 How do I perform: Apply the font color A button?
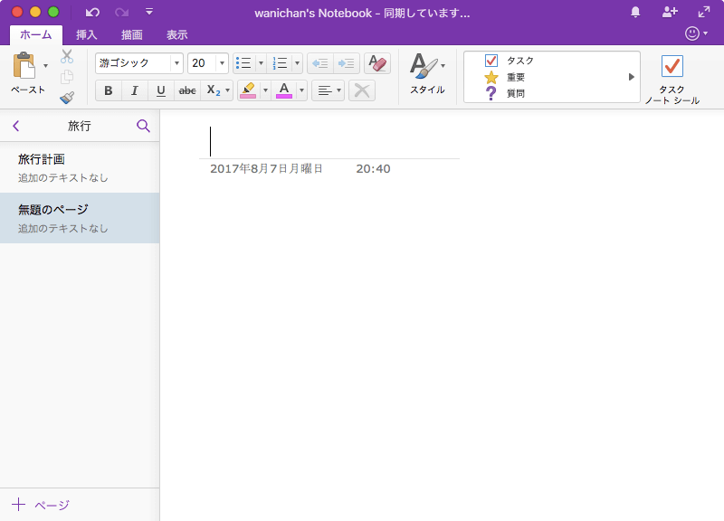tap(284, 90)
